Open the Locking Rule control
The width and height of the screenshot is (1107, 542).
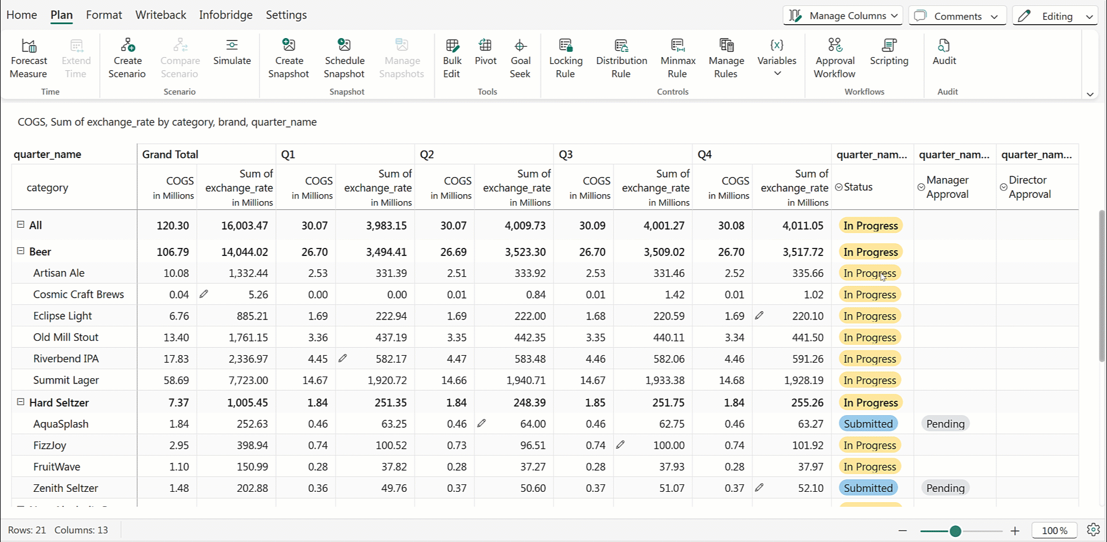[566, 59]
